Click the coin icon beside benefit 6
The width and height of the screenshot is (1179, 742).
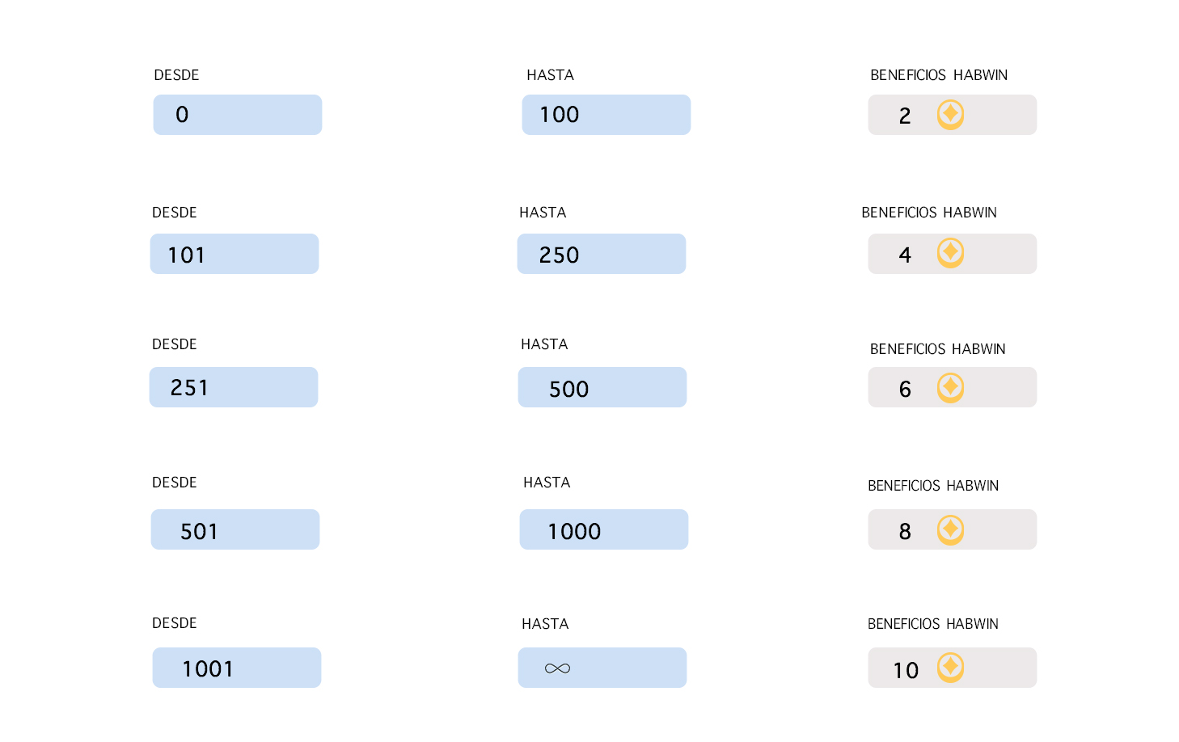(950, 388)
